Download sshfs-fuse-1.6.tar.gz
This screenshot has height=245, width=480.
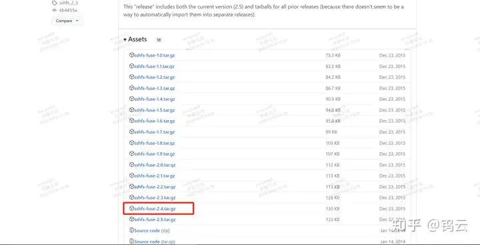coord(154,121)
